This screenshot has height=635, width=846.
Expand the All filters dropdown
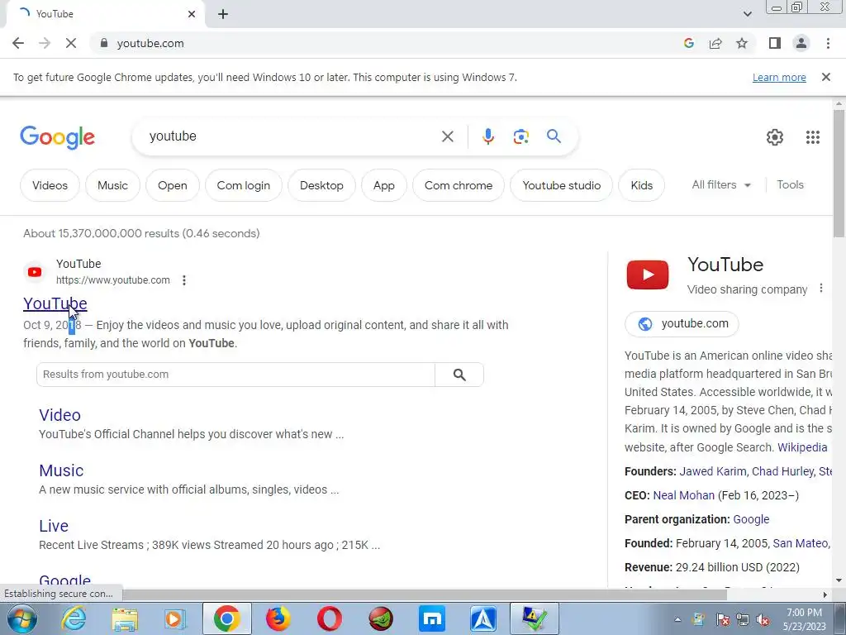click(721, 184)
